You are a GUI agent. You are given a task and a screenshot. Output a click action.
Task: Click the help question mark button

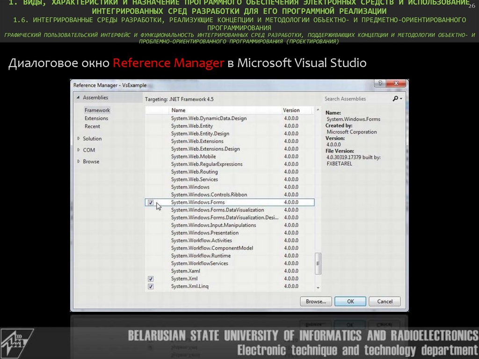(x=381, y=84)
